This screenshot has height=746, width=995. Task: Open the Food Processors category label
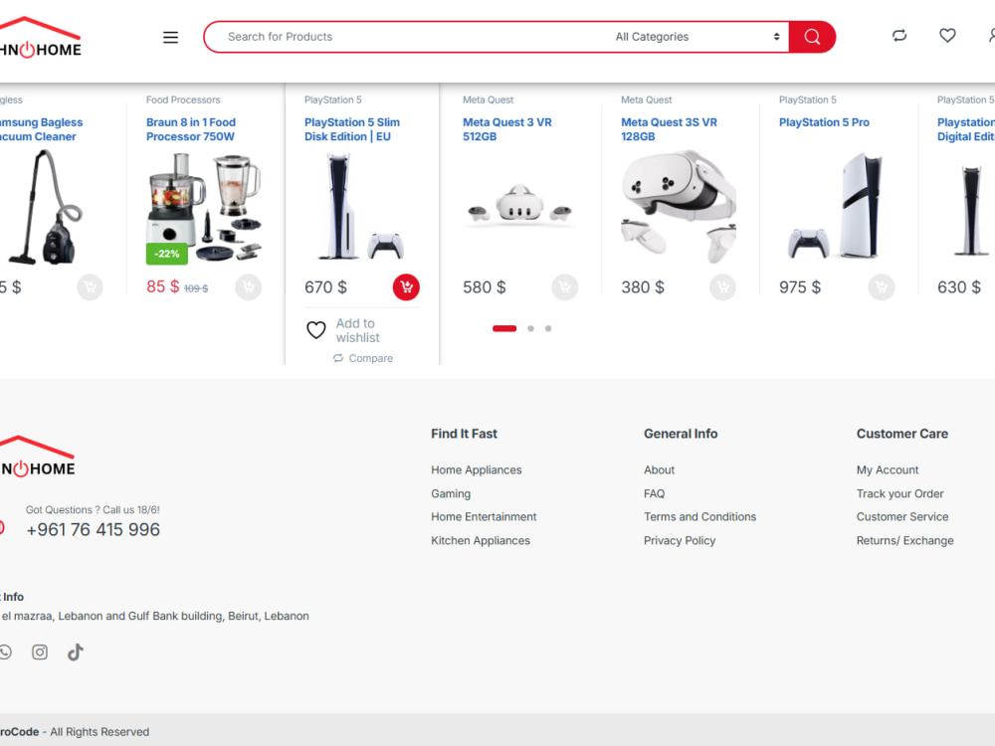[183, 99]
